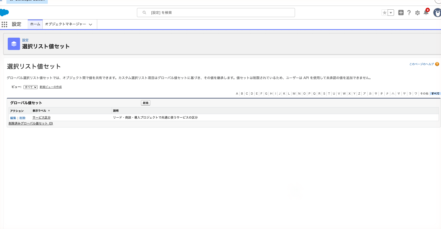Click the picklist value sets layers icon

pyautogui.click(x=14, y=44)
